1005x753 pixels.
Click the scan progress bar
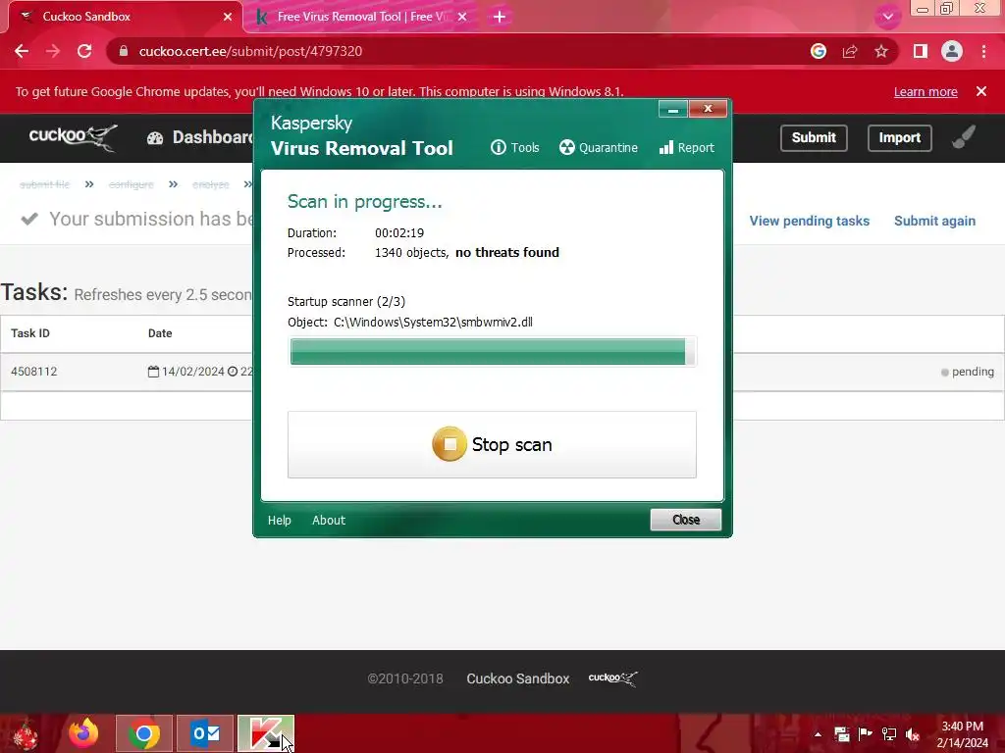[492, 352]
